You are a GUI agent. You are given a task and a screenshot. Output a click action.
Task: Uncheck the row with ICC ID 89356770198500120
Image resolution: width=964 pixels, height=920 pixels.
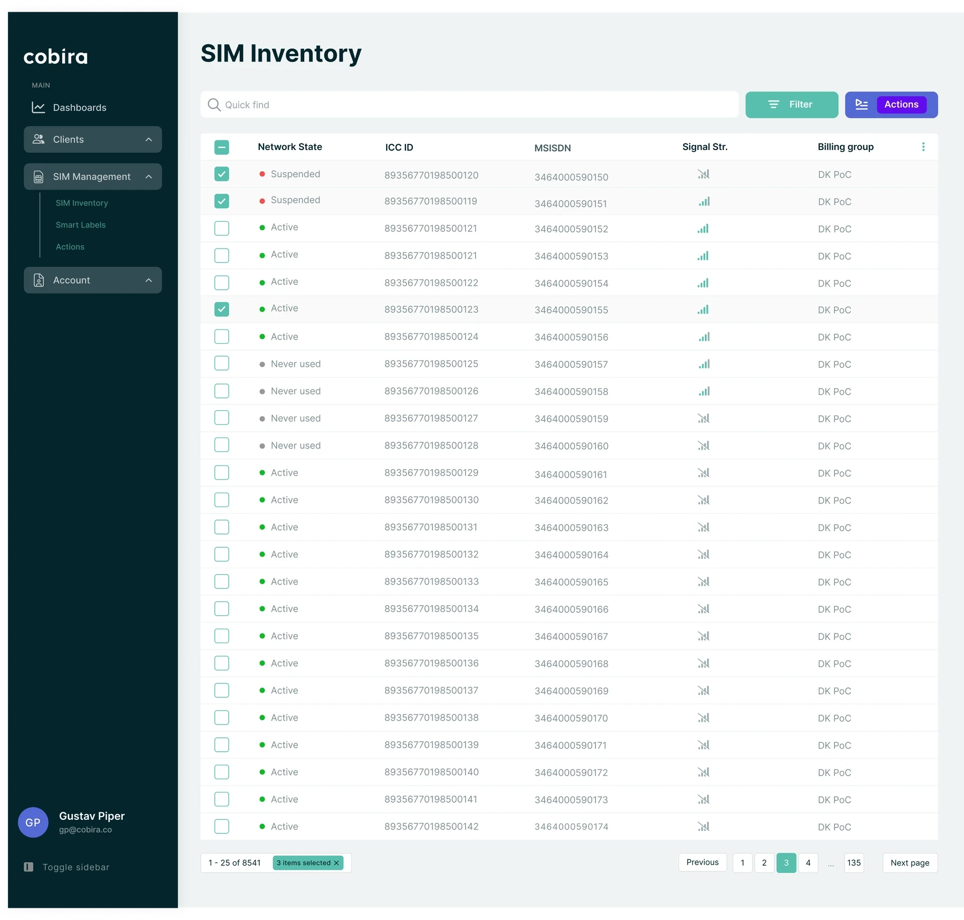tap(222, 174)
